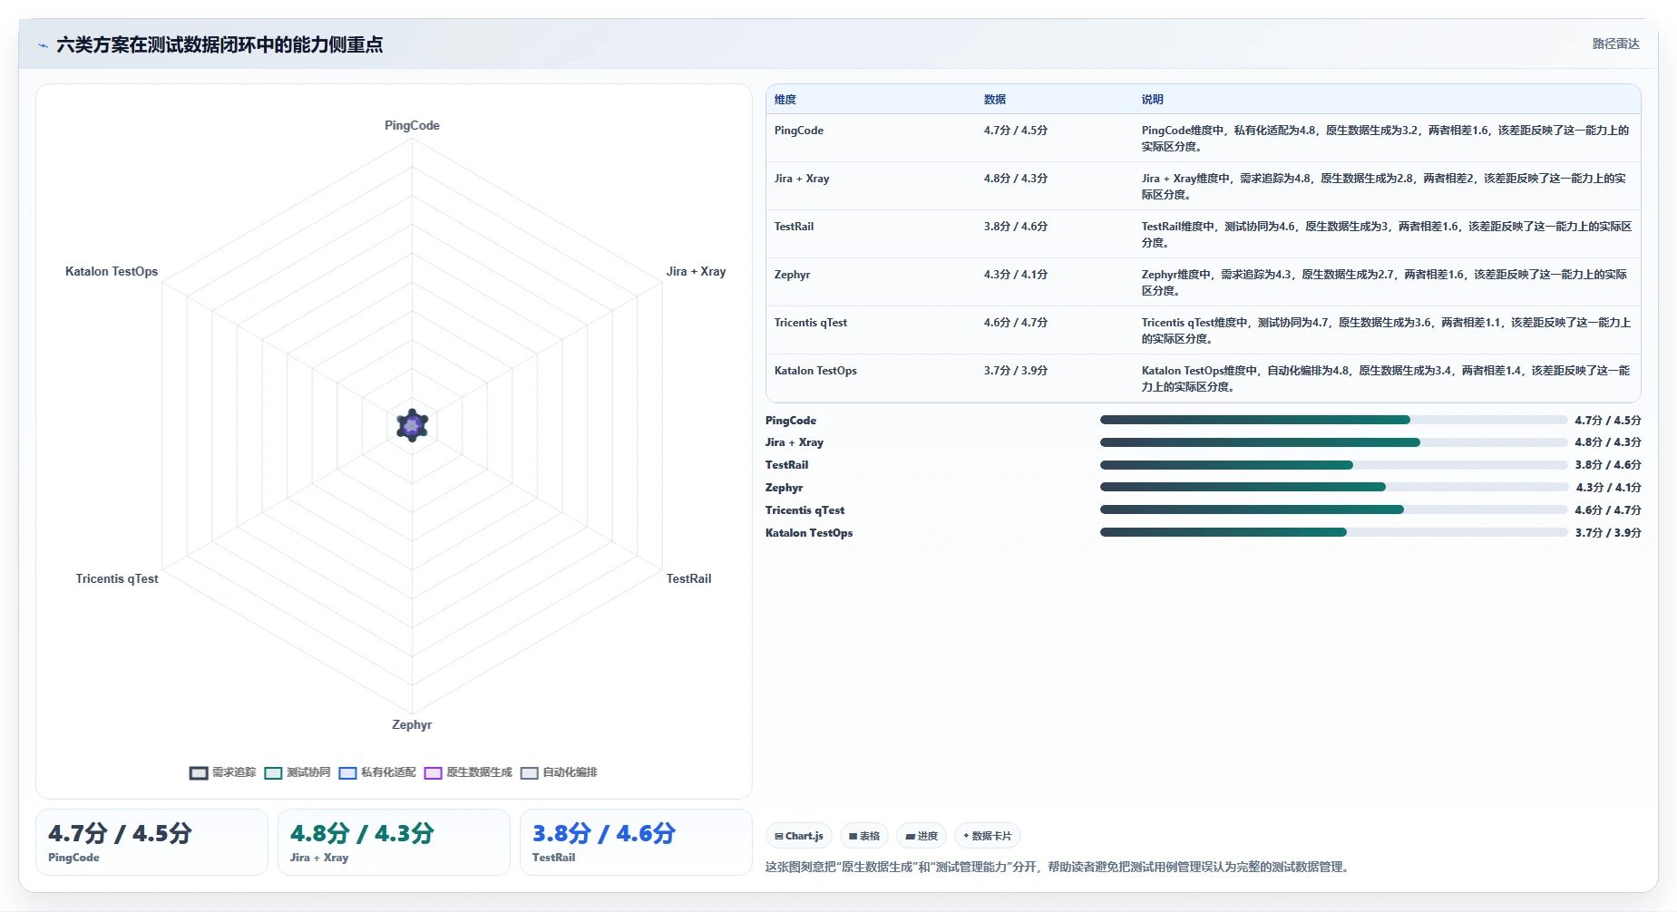Click the Katalon TestOps progress bar

(1333, 532)
